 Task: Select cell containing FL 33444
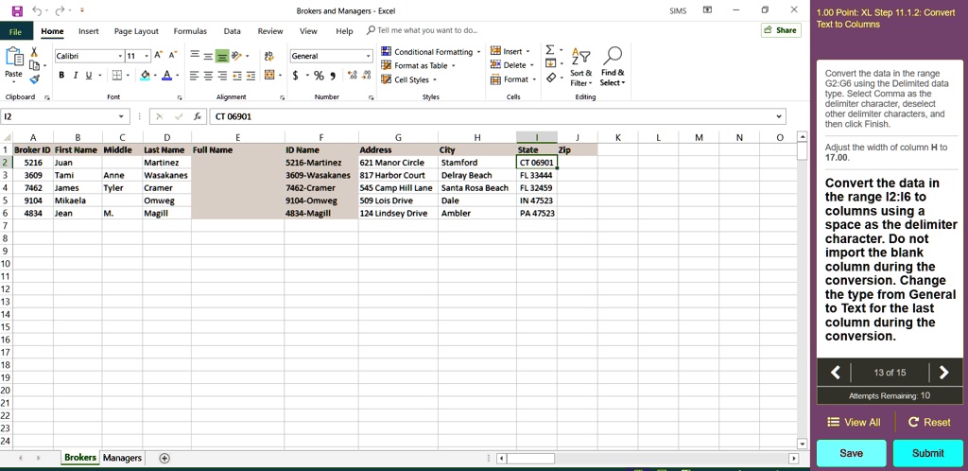tap(537, 175)
